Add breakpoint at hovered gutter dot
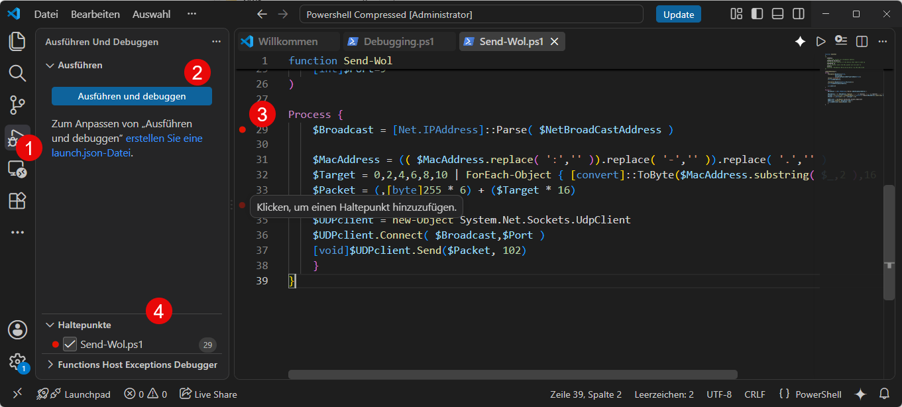The height and width of the screenshot is (407, 902). [243, 205]
